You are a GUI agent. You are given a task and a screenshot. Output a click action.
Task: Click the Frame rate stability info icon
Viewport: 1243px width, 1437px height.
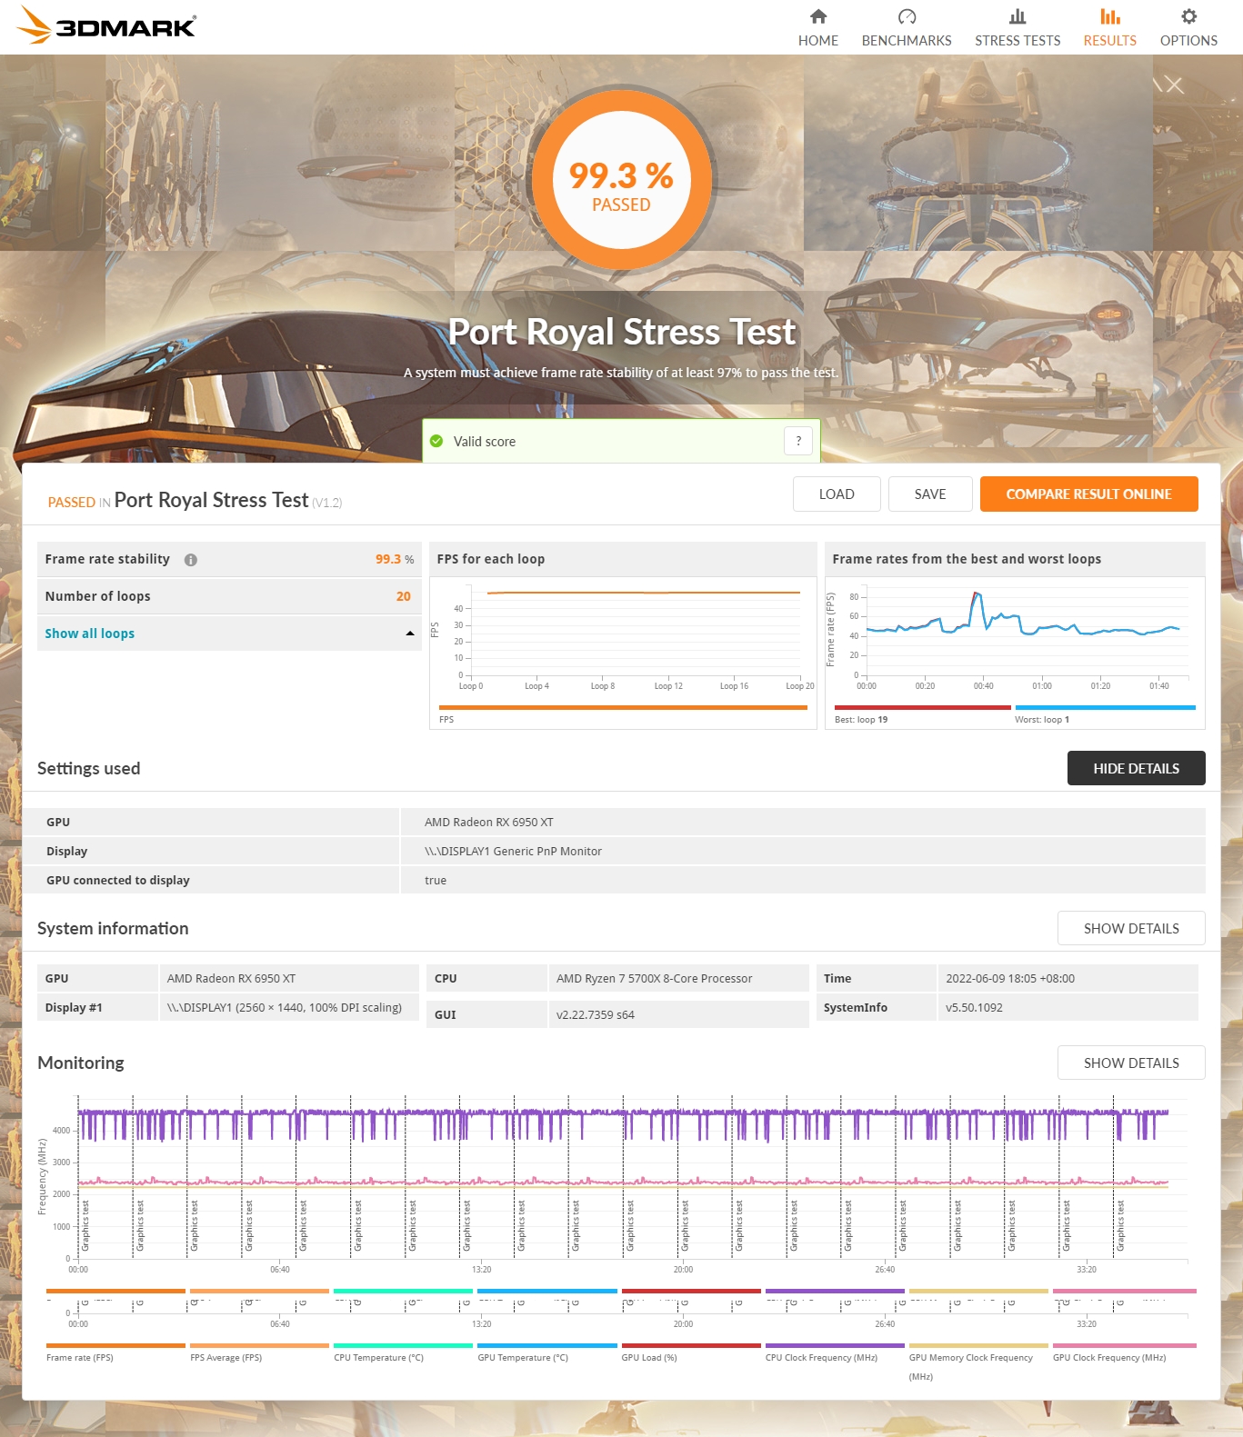click(x=191, y=560)
